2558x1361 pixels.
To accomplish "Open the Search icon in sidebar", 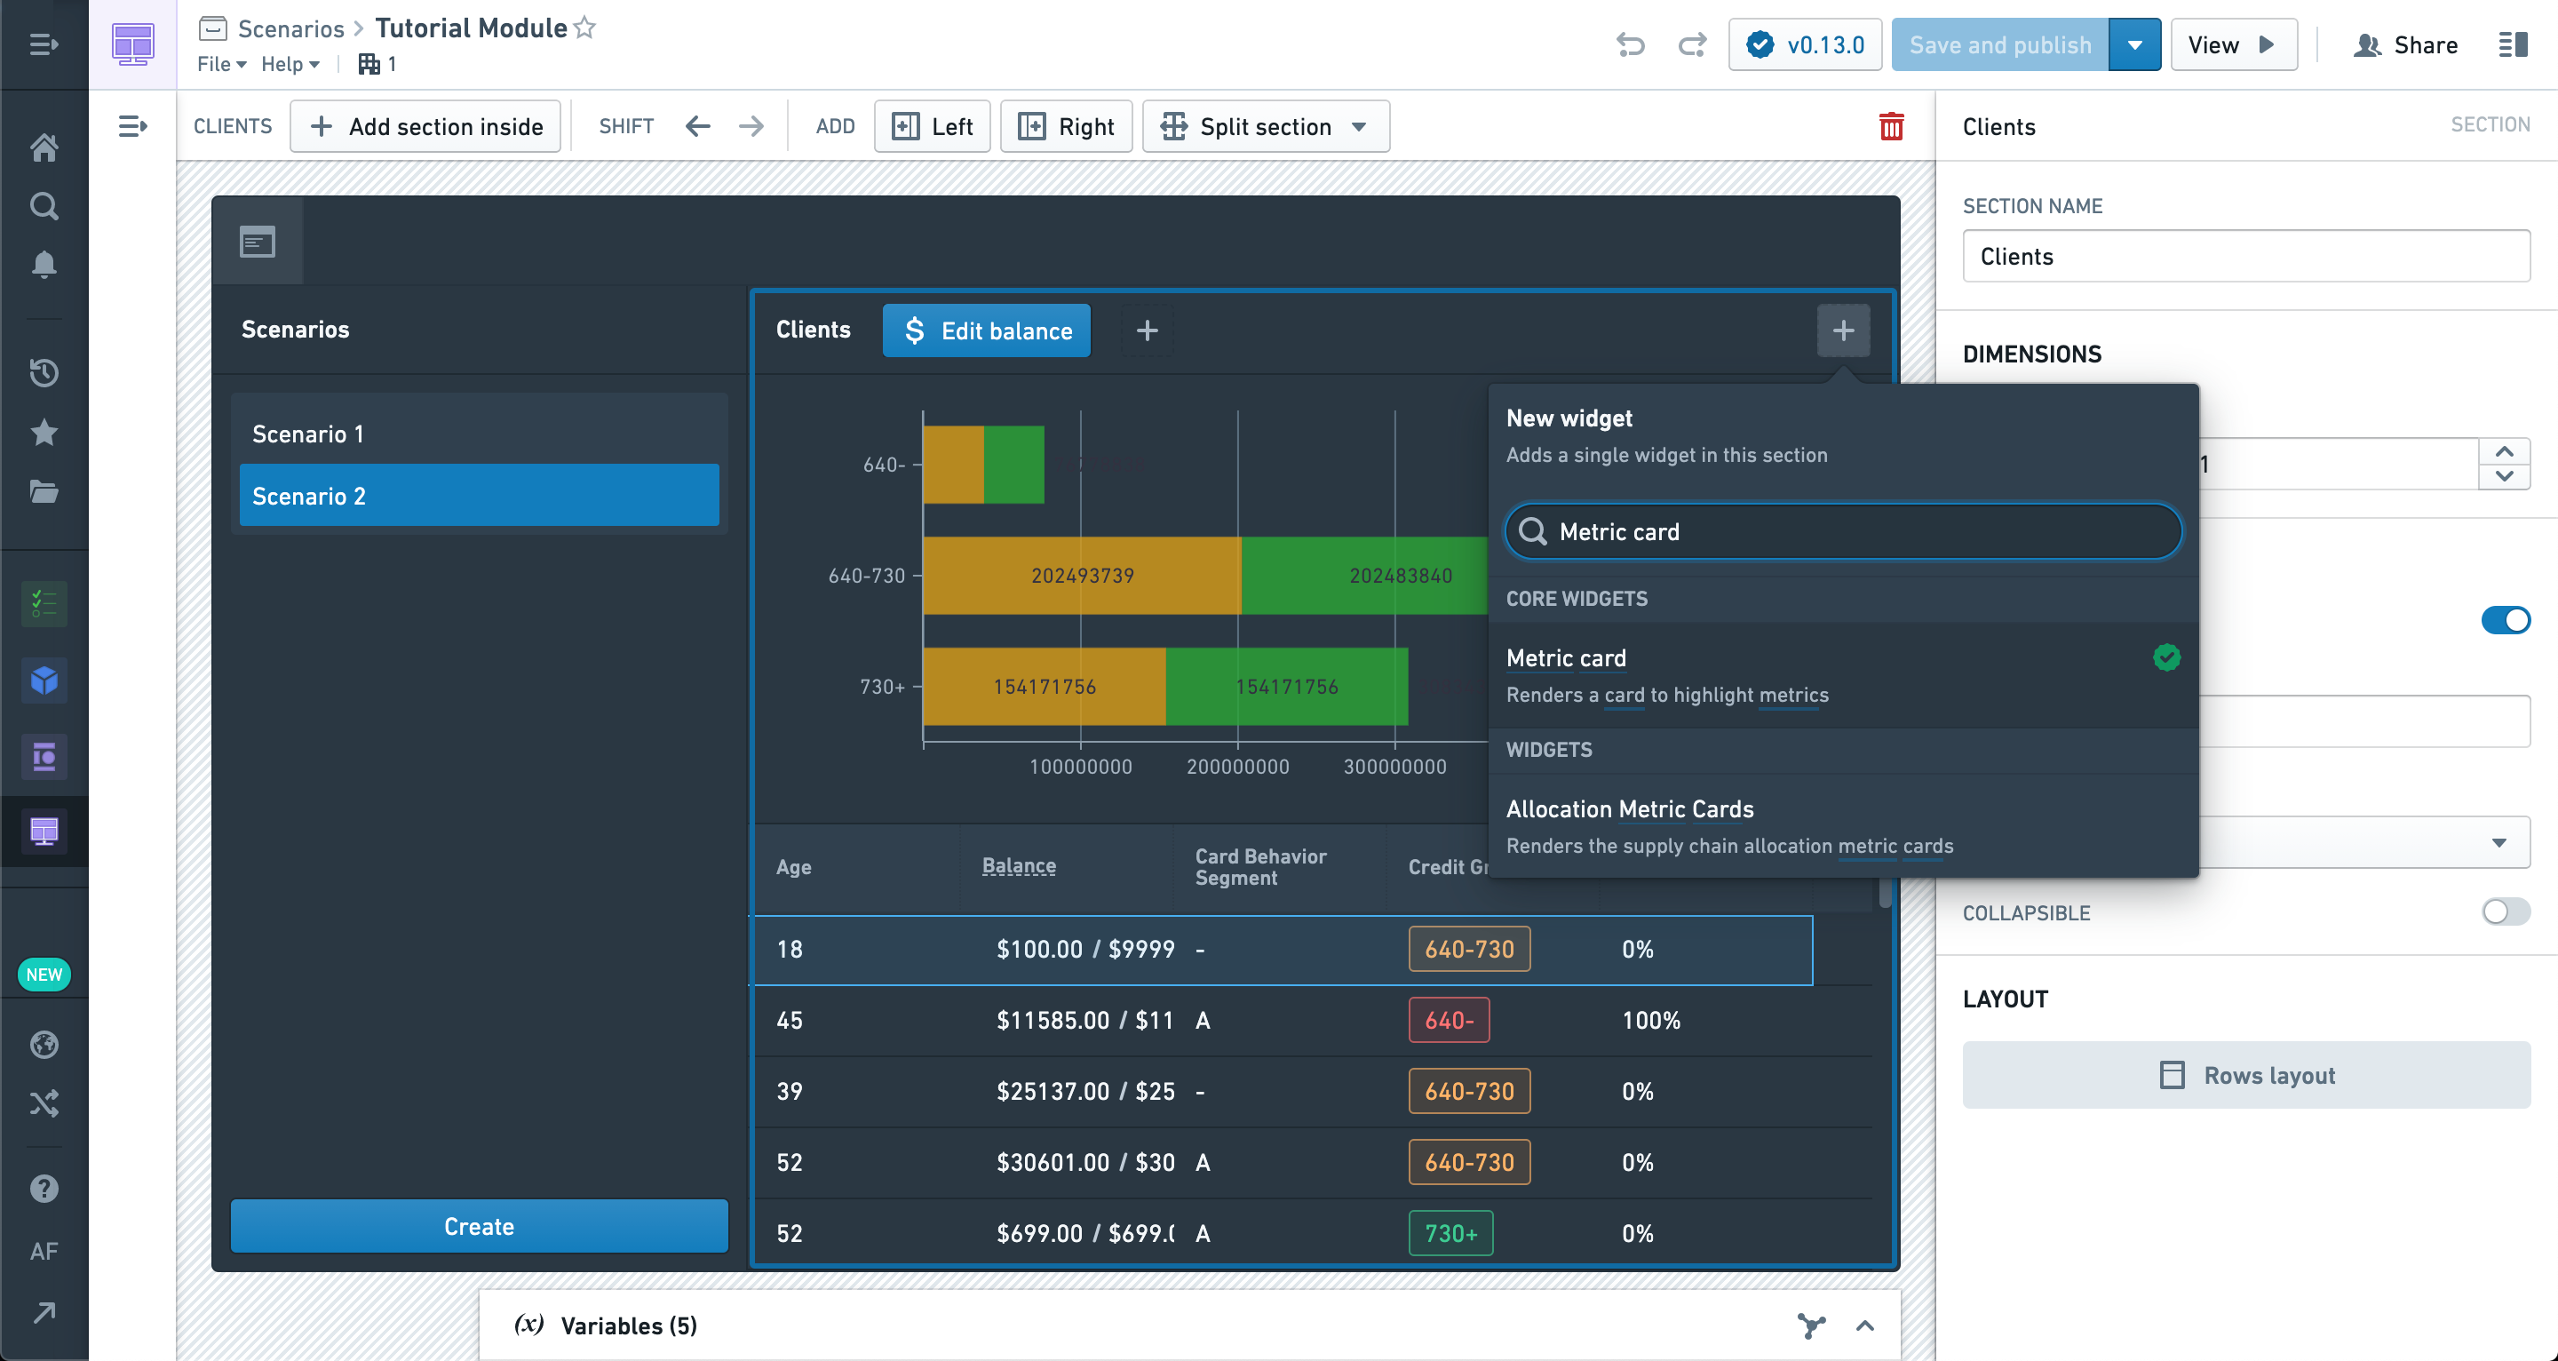I will 44,205.
